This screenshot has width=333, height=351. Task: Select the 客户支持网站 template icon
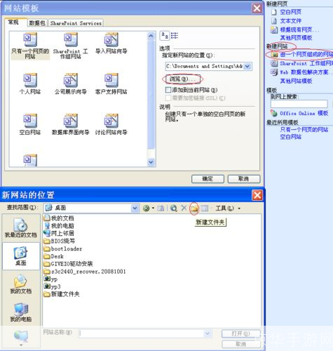pyautogui.click(x=111, y=80)
